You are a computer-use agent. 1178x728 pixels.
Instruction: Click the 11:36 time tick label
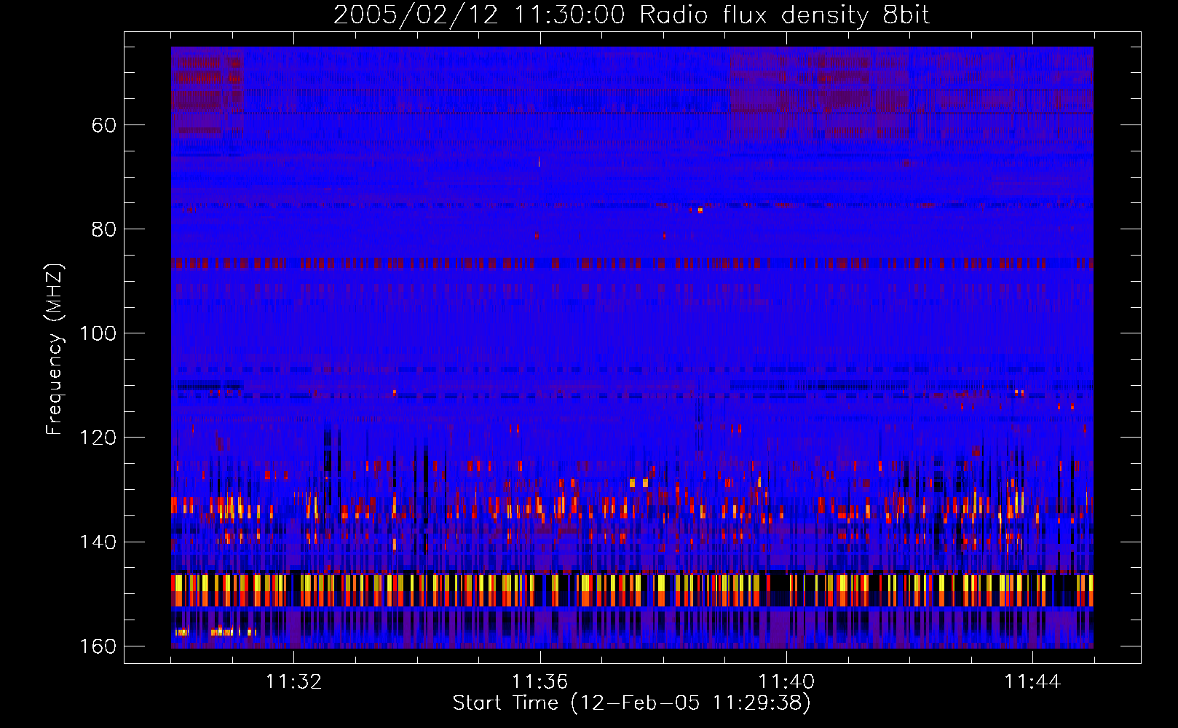point(539,681)
